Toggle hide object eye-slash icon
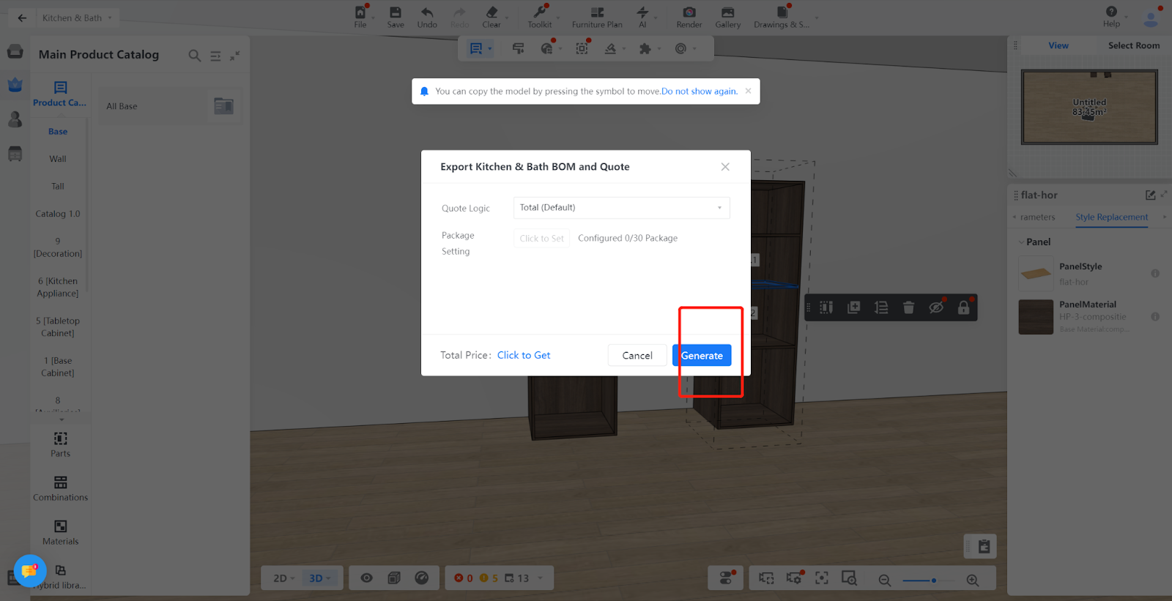The image size is (1172, 601). (x=936, y=307)
